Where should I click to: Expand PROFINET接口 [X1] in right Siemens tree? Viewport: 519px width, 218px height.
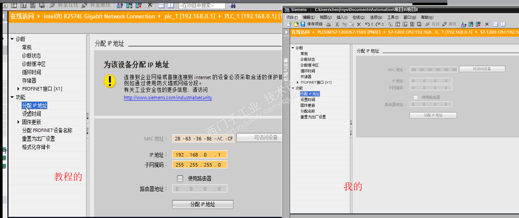click(298, 82)
